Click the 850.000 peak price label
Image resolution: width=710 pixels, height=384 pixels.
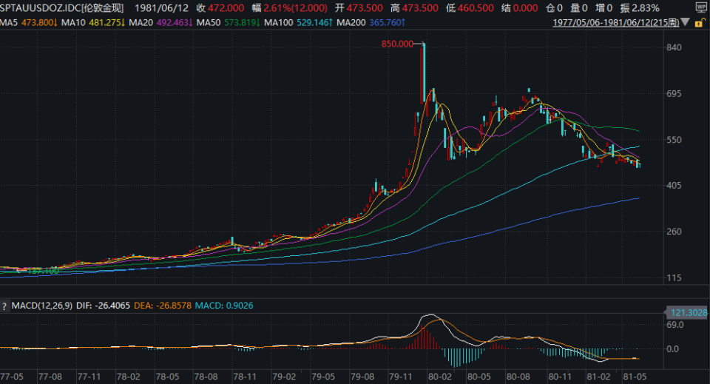click(x=397, y=44)
